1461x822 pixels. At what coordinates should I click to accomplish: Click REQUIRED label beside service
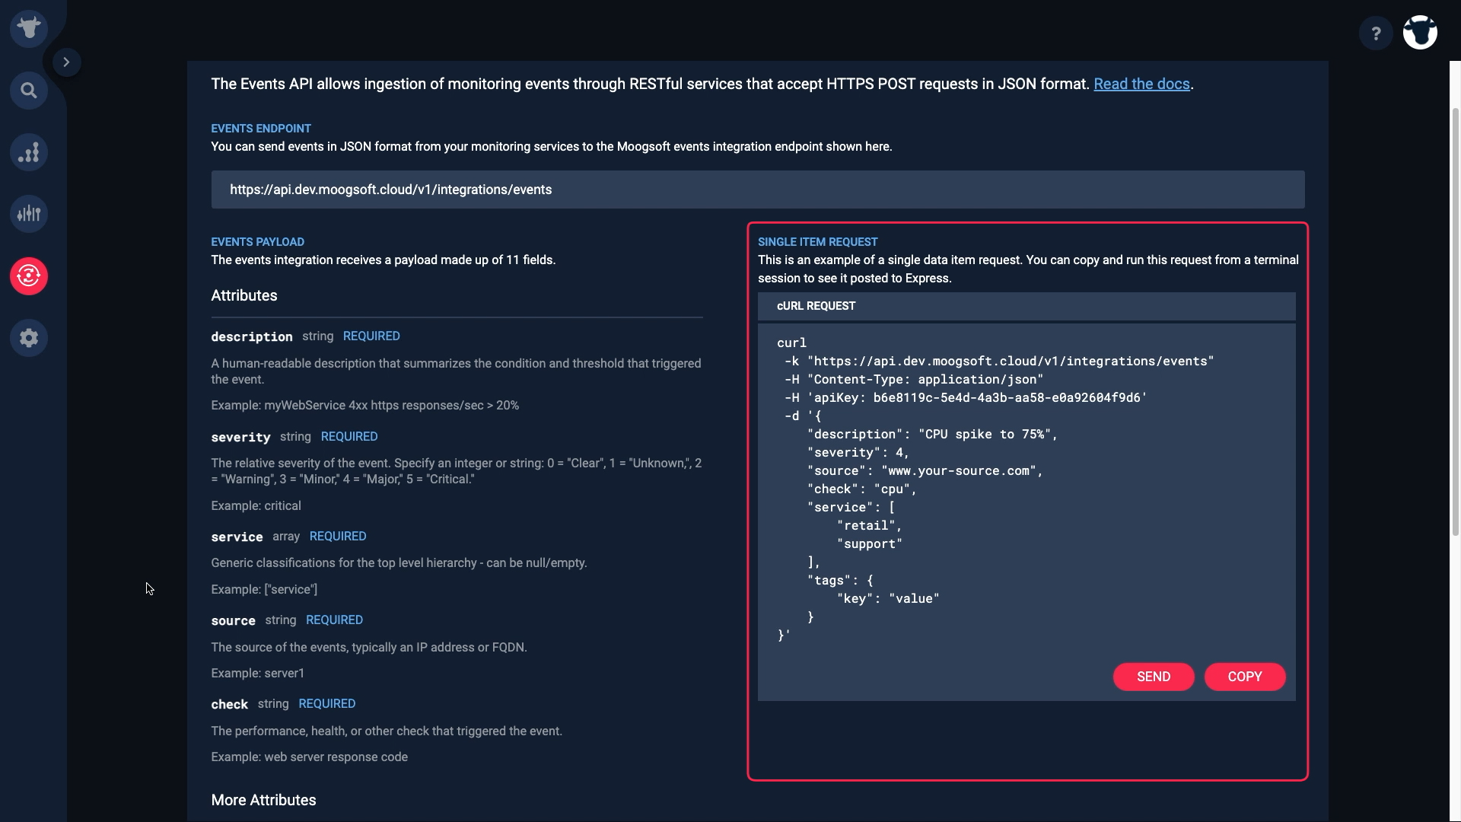click(x=338, y=537)
